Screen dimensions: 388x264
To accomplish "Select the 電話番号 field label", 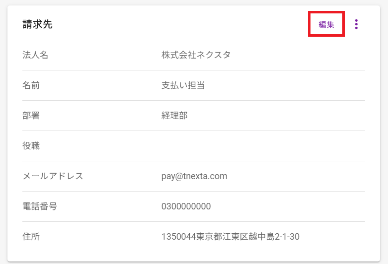I will tap(40, 206).
